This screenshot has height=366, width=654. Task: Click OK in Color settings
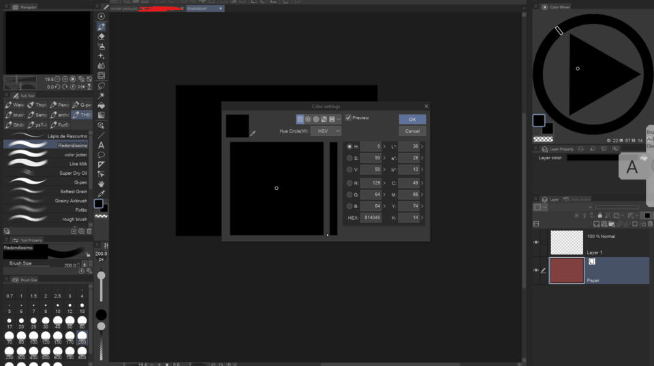pyautogui.click(x=412, y=119)
